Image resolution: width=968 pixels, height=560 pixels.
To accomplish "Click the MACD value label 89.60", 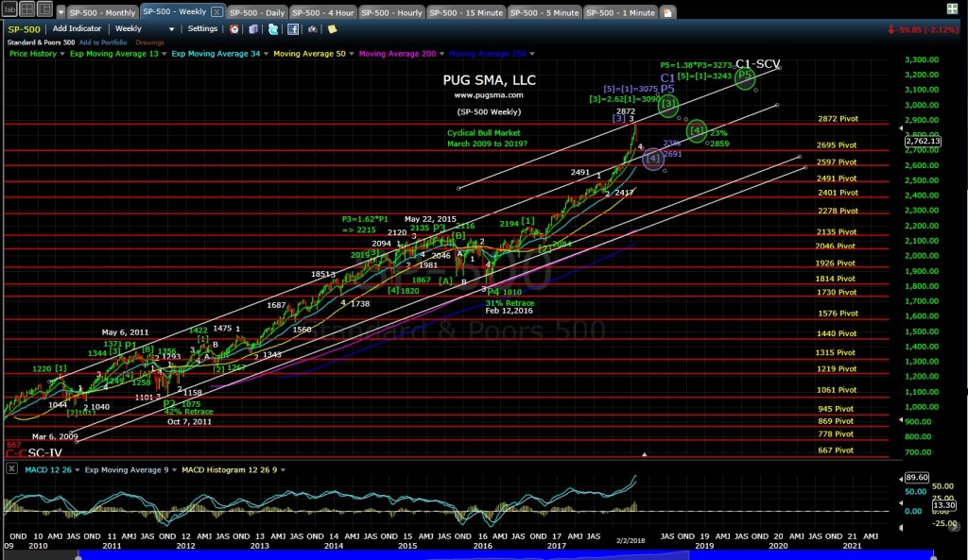I will pos(917,477).
